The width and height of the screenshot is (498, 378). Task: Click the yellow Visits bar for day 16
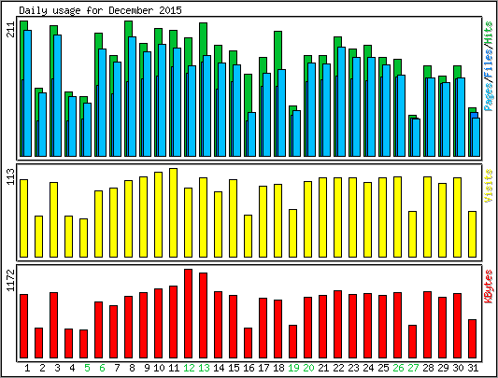[x=248, y=236]
